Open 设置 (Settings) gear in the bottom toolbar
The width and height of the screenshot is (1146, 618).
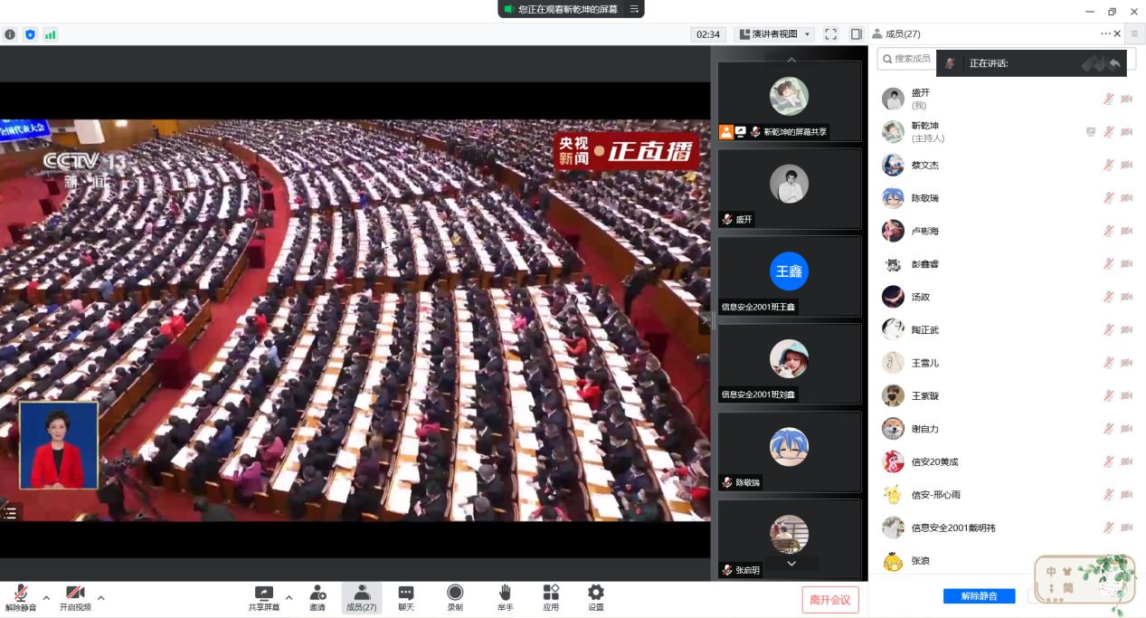click(595, 597)
